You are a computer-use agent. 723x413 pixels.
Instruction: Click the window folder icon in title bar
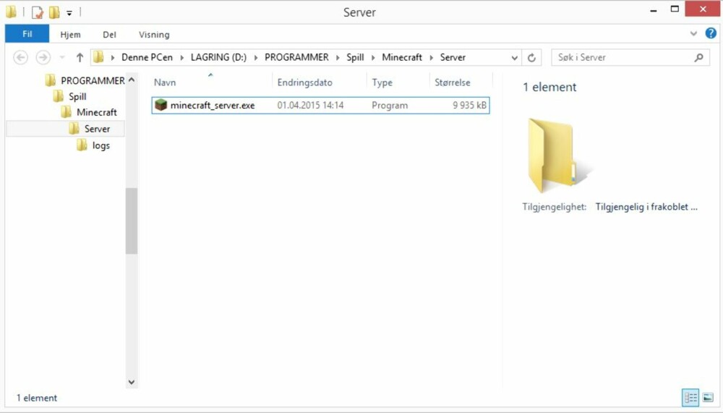11,12
